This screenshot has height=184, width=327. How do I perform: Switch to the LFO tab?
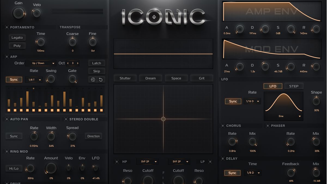(273, 86)
